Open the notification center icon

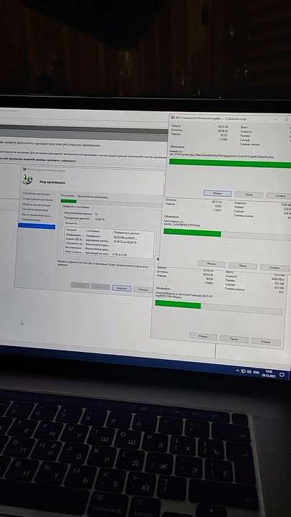[x=282, y=375]
